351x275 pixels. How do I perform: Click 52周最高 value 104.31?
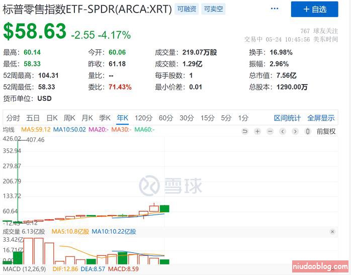pos(48,76)
